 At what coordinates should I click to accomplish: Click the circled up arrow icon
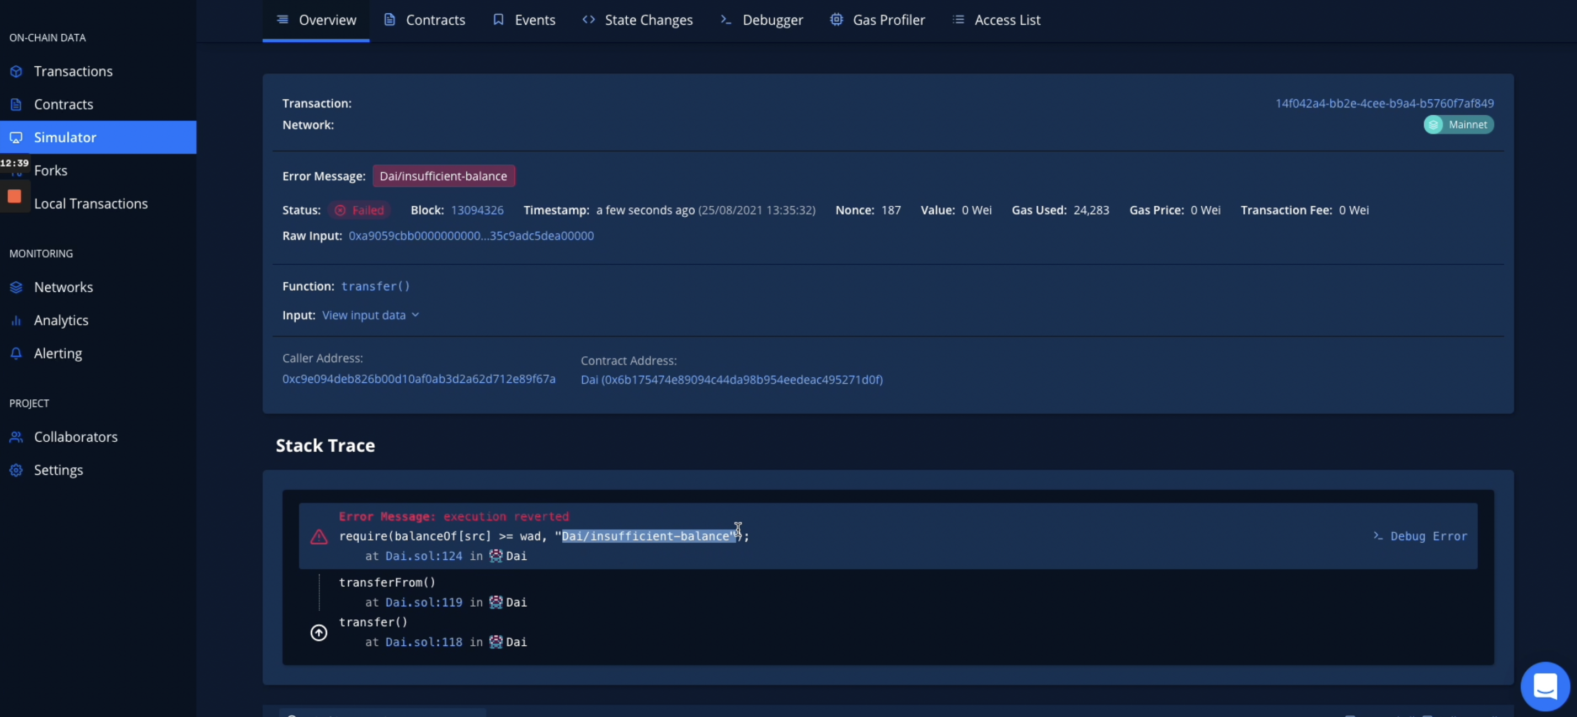[x=318, y=633]
